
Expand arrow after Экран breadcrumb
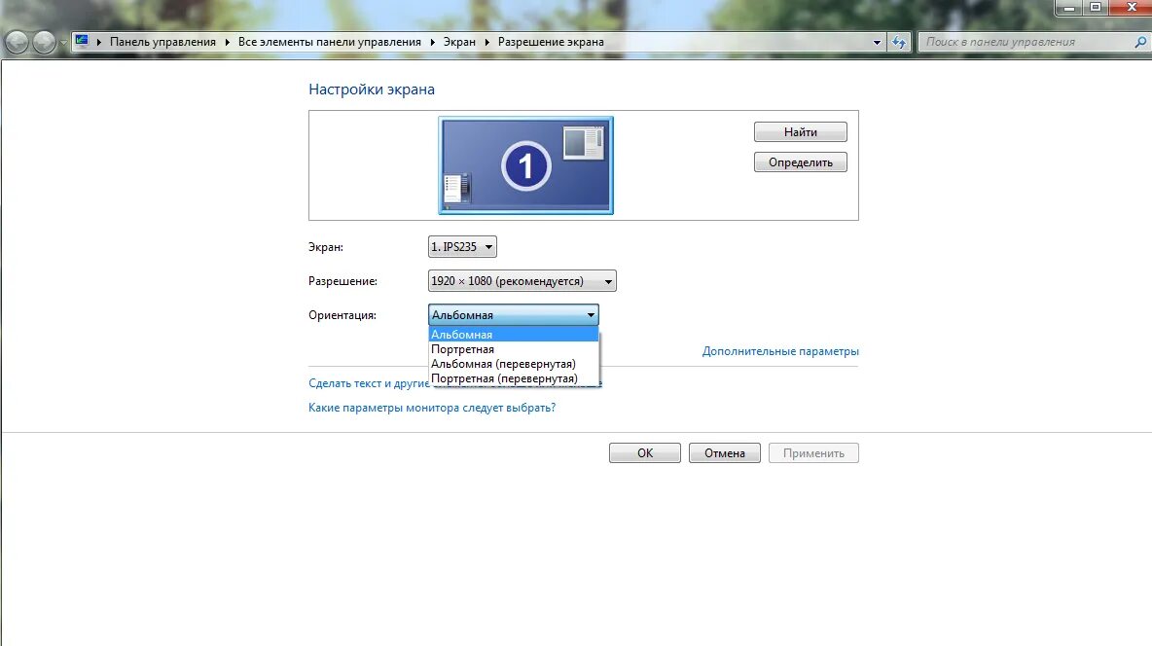pos(486,42)
